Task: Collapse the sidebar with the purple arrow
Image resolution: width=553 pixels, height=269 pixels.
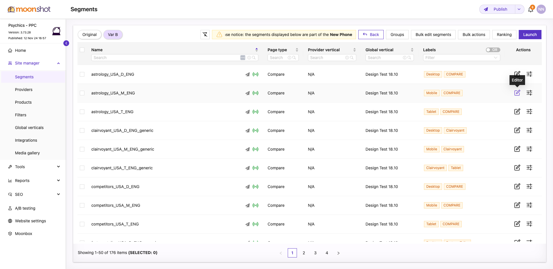Action: point(66,43)
